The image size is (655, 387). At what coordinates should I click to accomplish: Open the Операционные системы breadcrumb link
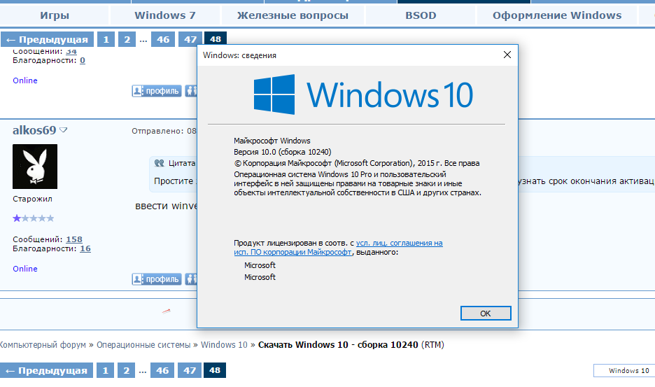pyautogui.click(x=143, y=345)
